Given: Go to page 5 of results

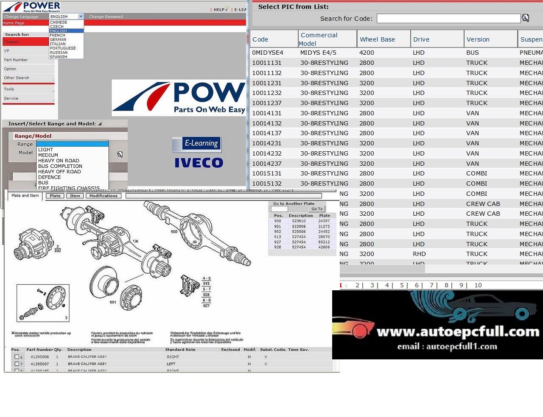Looking at the screenshot, I should tap(402, 285).
